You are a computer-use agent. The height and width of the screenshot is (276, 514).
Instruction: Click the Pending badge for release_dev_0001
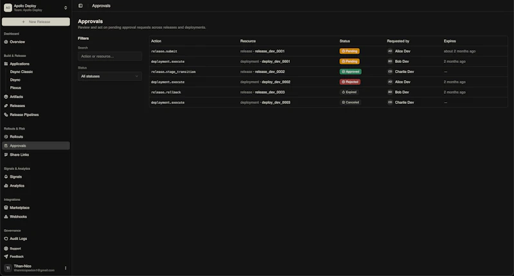(350, 51)
